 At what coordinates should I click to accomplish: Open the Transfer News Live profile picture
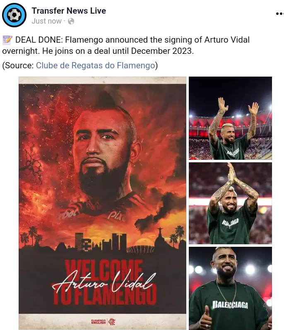pos(14,15)
